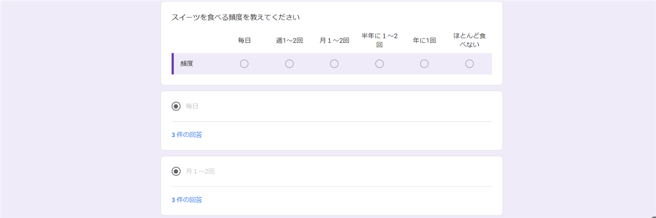Click the ほとんど食べない column header
Image resolution: width=656 pixels, height=218 pixels.
pos(470,40)
